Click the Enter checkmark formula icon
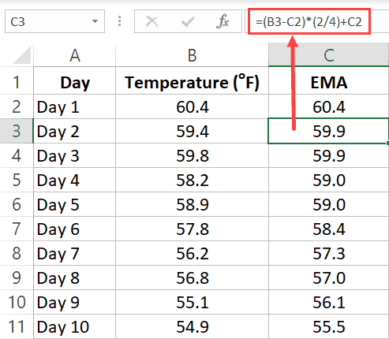389x339 pixels. [x=188, y=21]
